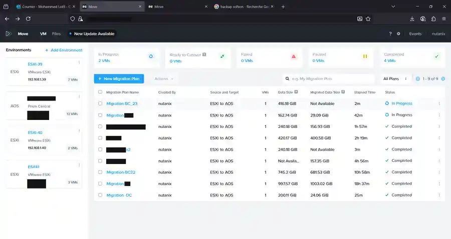
Task: Open row menu for the 2h 19m plan
Action: (439, 138)
